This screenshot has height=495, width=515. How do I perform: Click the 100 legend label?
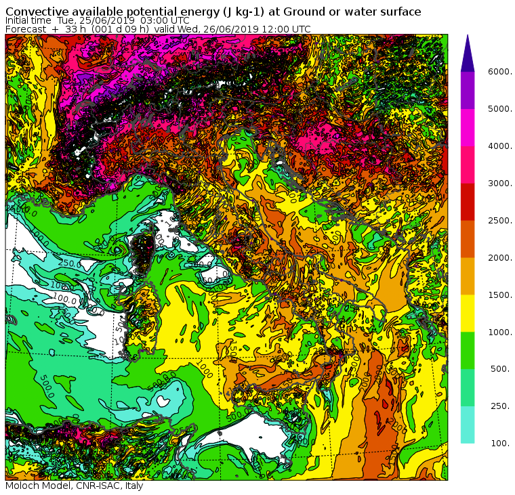tap(501, 444)
